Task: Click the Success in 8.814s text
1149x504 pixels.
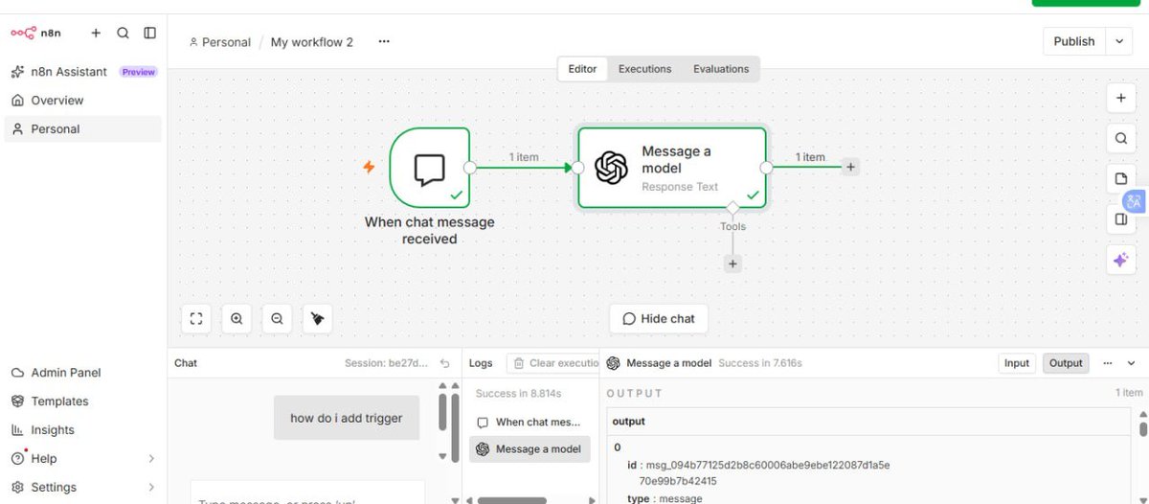Action: (518, 394)
